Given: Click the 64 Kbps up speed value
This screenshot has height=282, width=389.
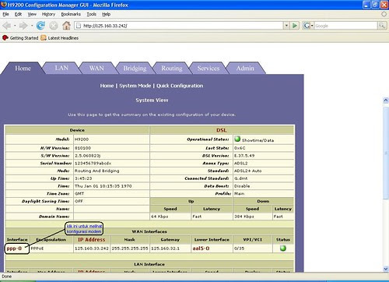Looking at the screenshot, I should click(x=159, y=217).
